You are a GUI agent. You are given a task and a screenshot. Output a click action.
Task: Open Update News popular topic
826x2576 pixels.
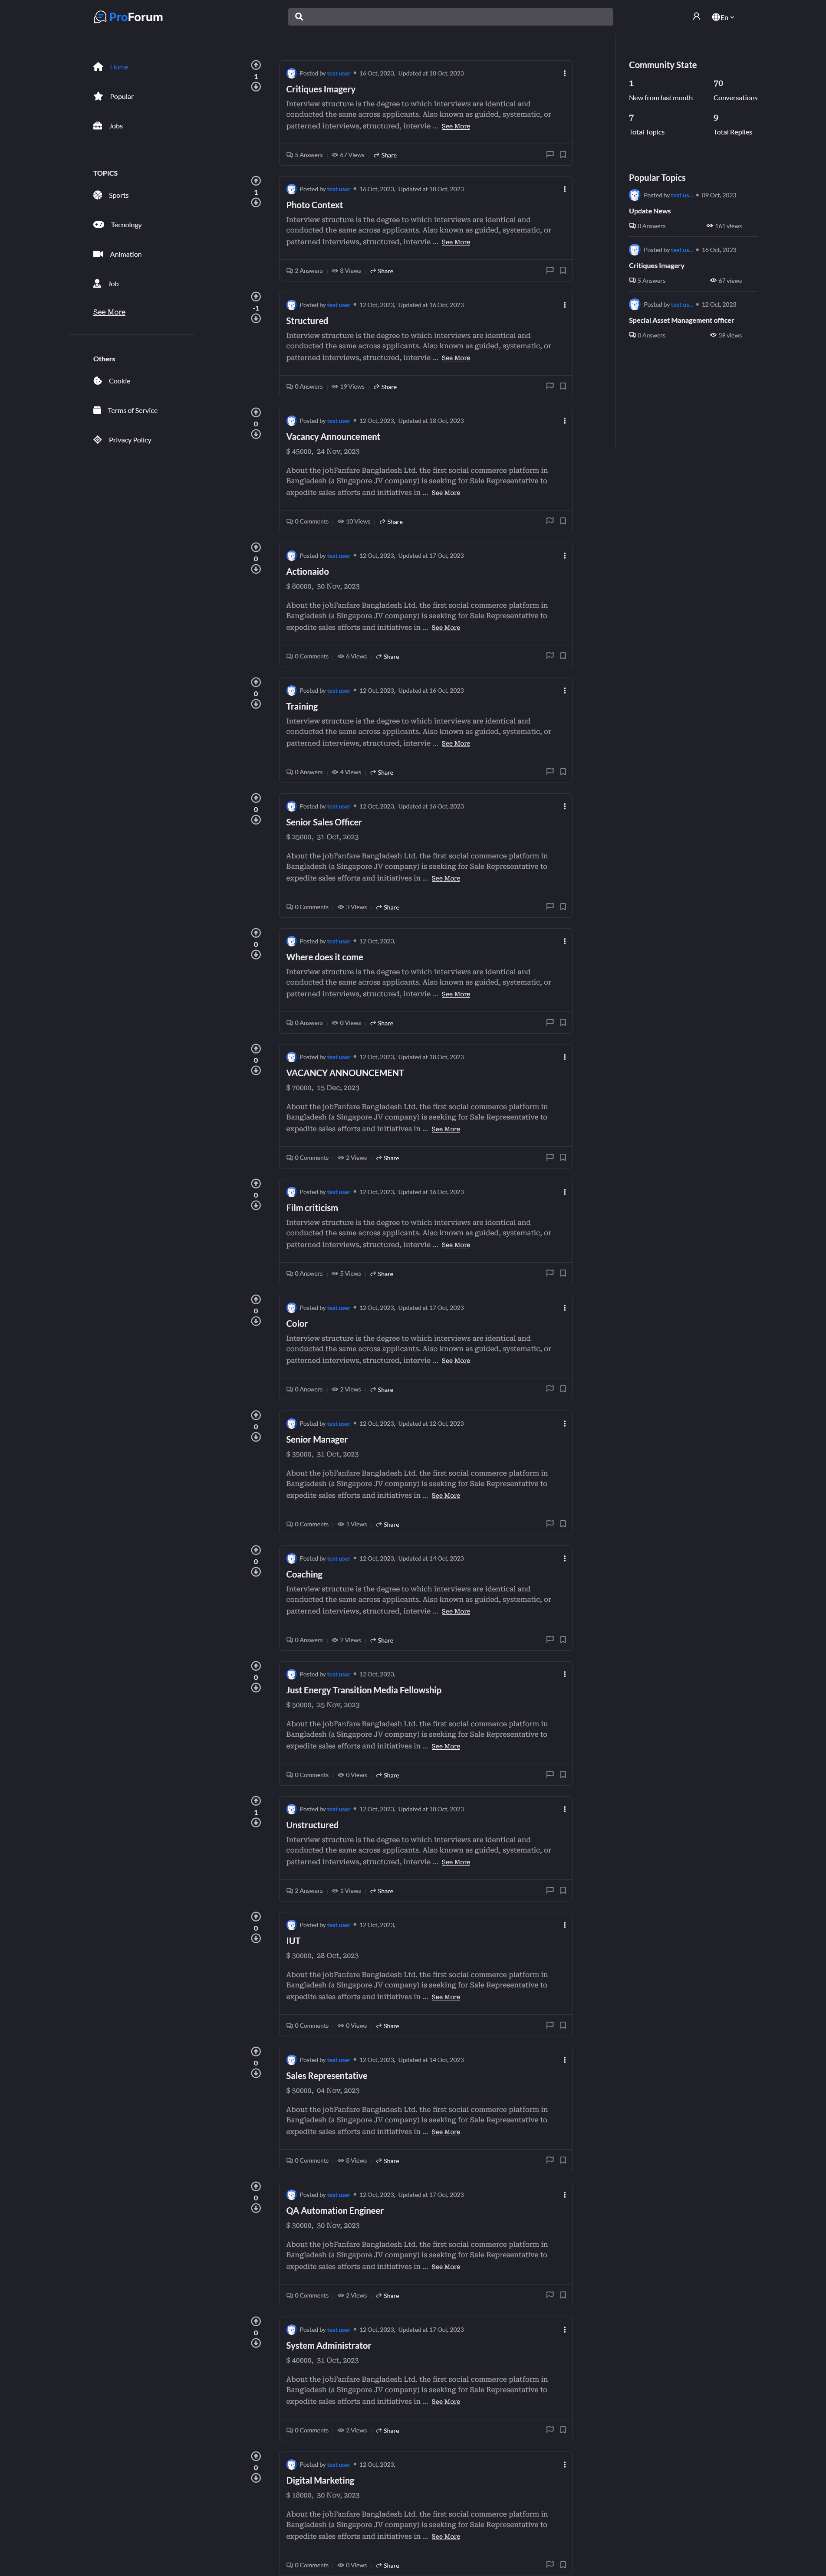(x=650, y=211)
